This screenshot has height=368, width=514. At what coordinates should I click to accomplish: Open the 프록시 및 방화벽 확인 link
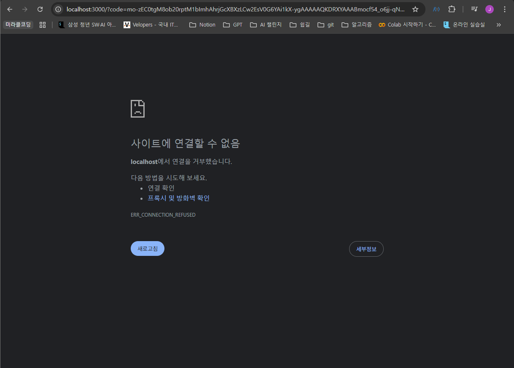click(178, 198)
